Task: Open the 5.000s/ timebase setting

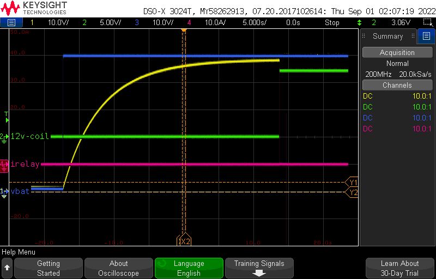Action: click(255, 22)
